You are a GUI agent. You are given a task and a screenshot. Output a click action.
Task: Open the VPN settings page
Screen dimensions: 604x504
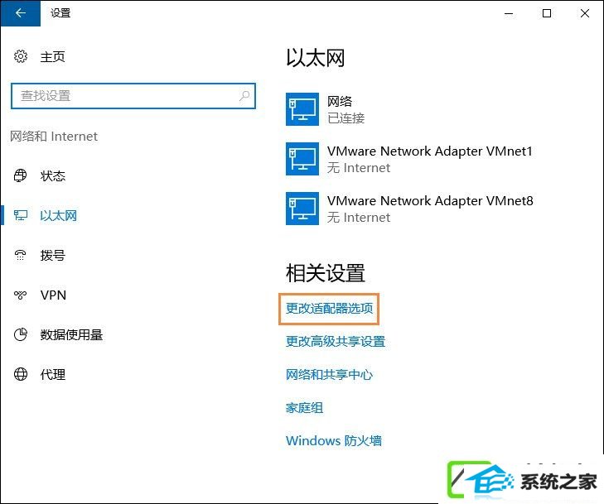(53, 295)
